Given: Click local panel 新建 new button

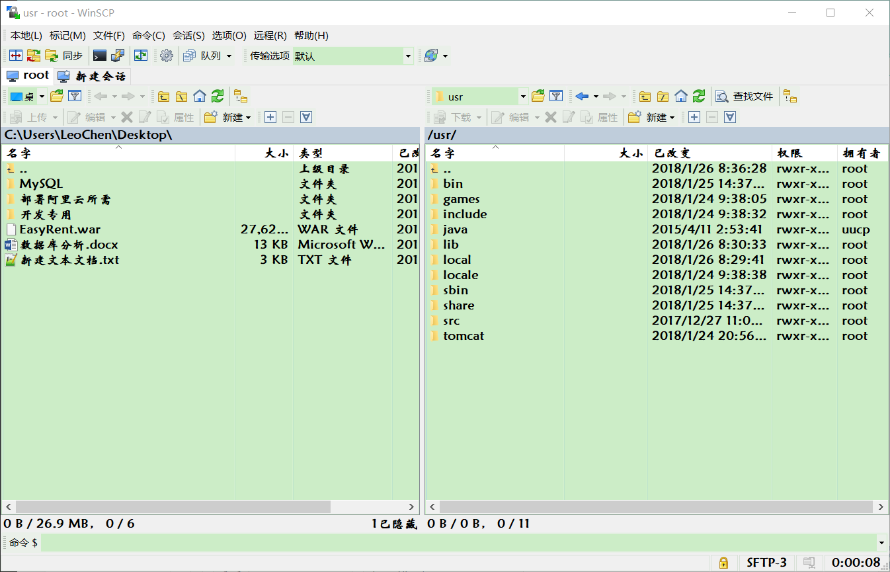Looking at the screenshot, I should click(228, 117).
